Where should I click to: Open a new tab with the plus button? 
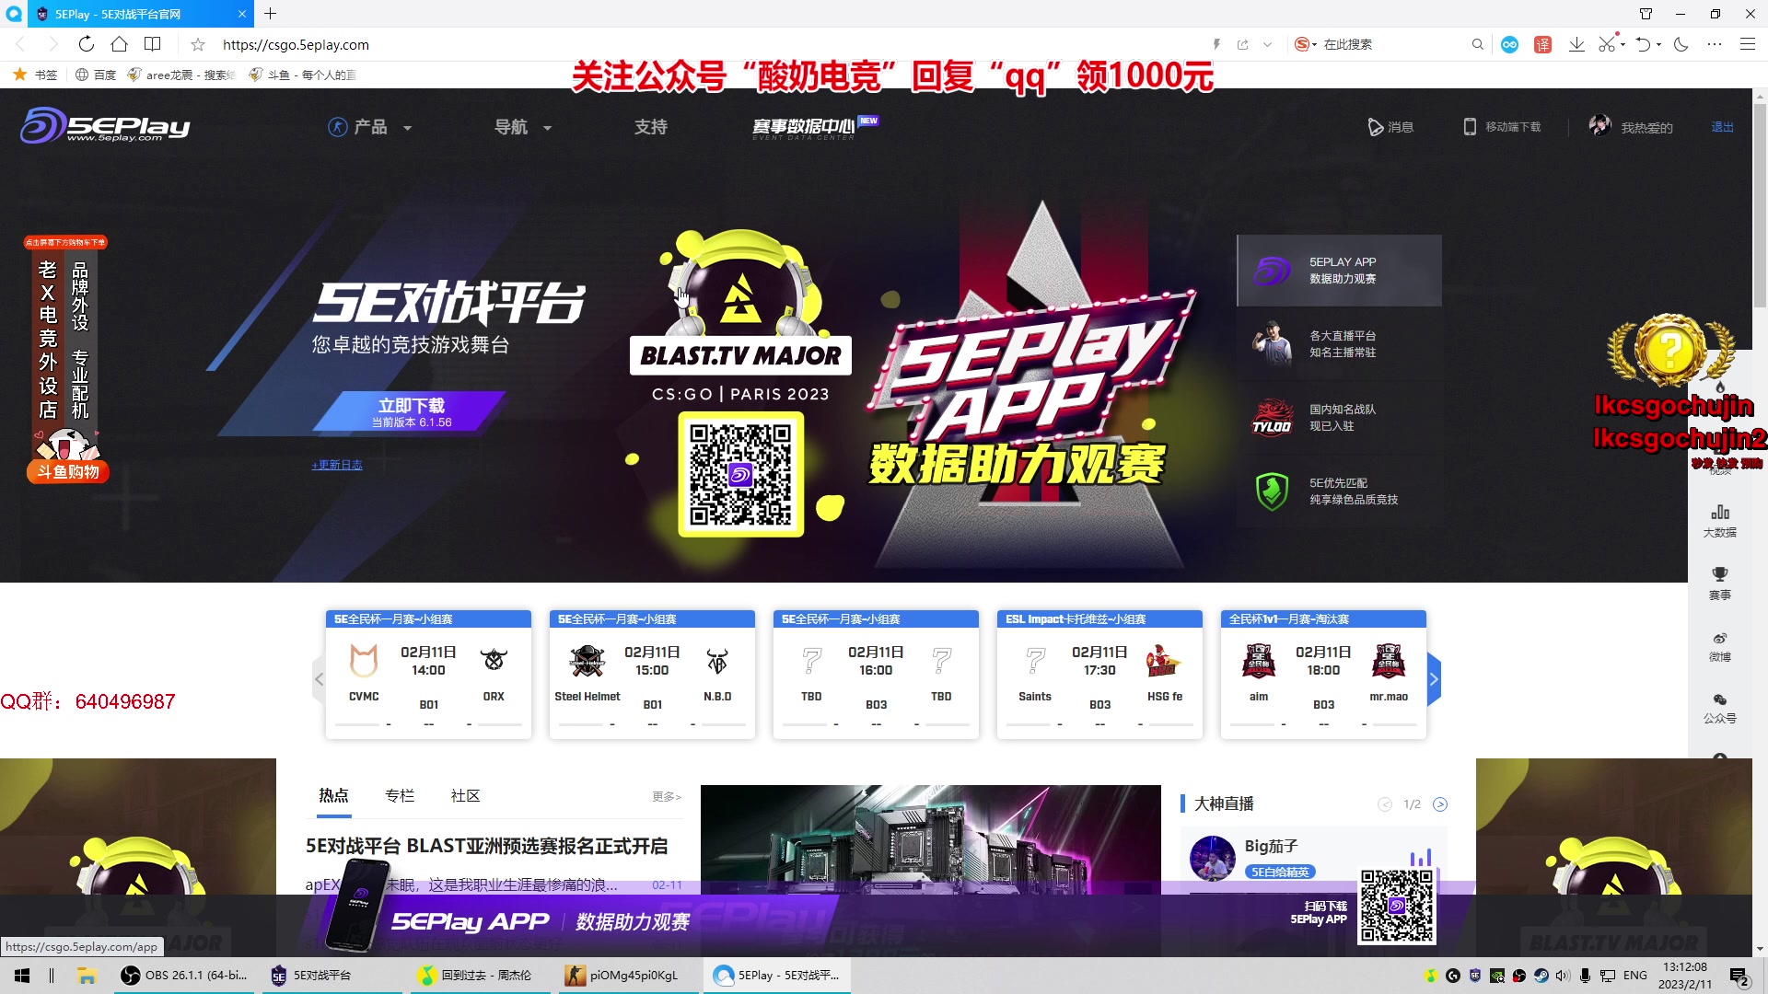coord(270,14)
